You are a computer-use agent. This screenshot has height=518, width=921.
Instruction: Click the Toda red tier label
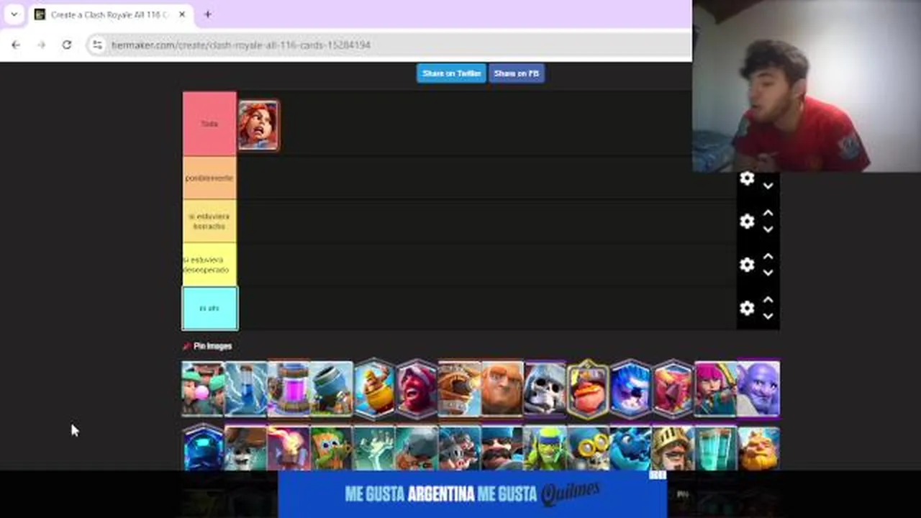click(x=209, y=124)
